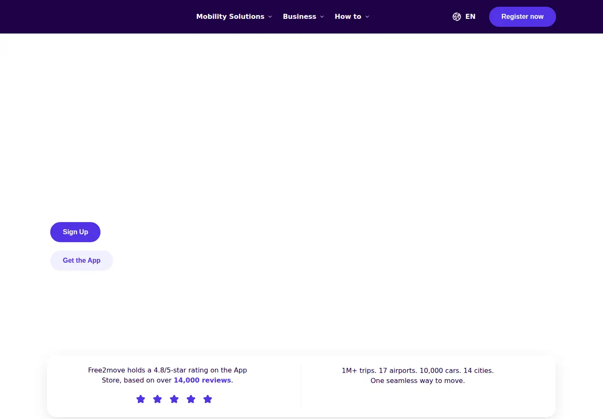
Task: Click the Sign Up button
Action: point(75,232)
